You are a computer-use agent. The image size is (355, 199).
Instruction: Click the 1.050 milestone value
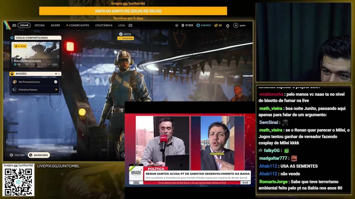pos(54,65)
